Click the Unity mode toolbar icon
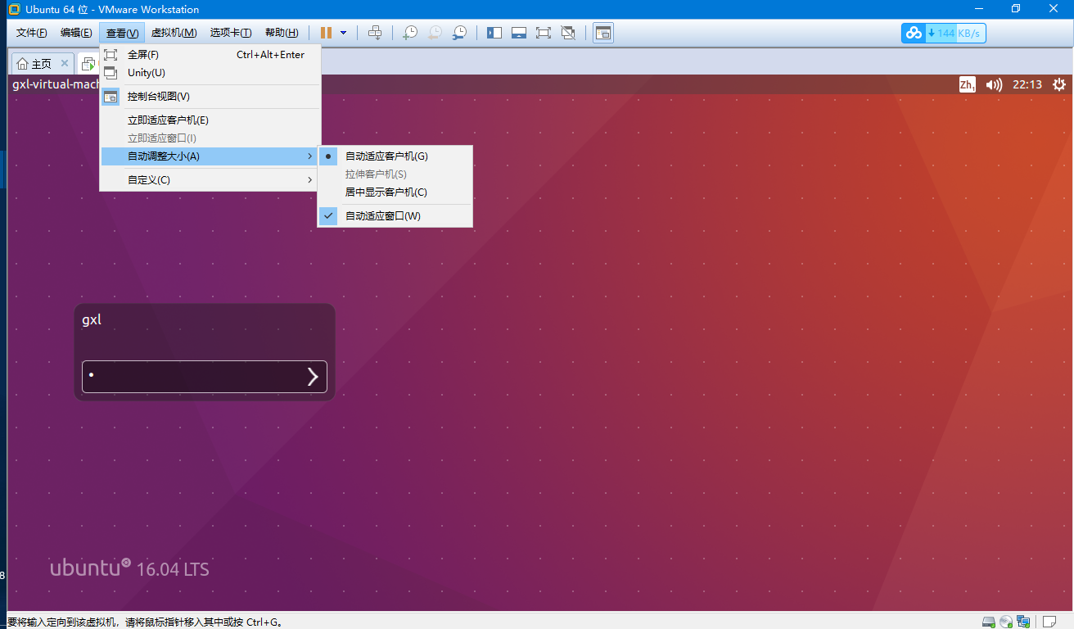 tap(568, 33)
